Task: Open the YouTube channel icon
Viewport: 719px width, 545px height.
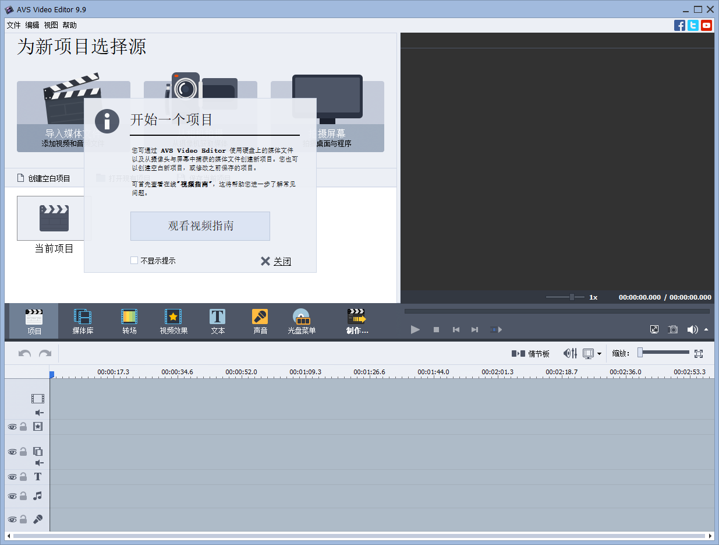Action: (706, 25)
